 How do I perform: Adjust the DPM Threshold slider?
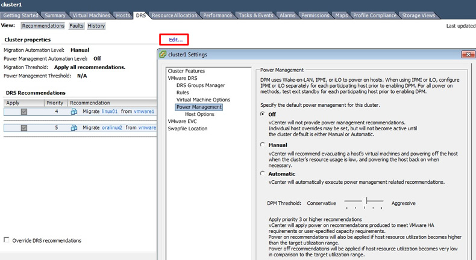[x=366, y=203]
